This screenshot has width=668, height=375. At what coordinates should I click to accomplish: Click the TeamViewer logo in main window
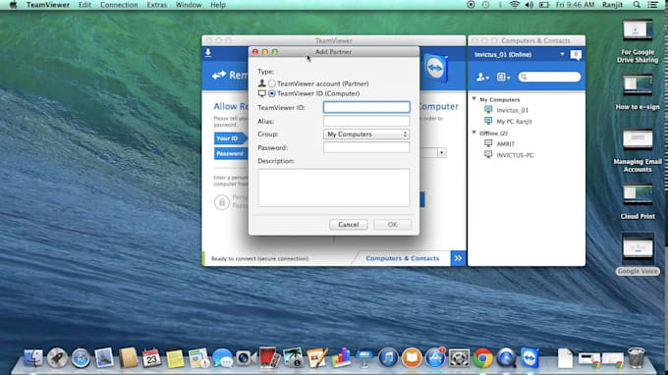pos(435,69)
